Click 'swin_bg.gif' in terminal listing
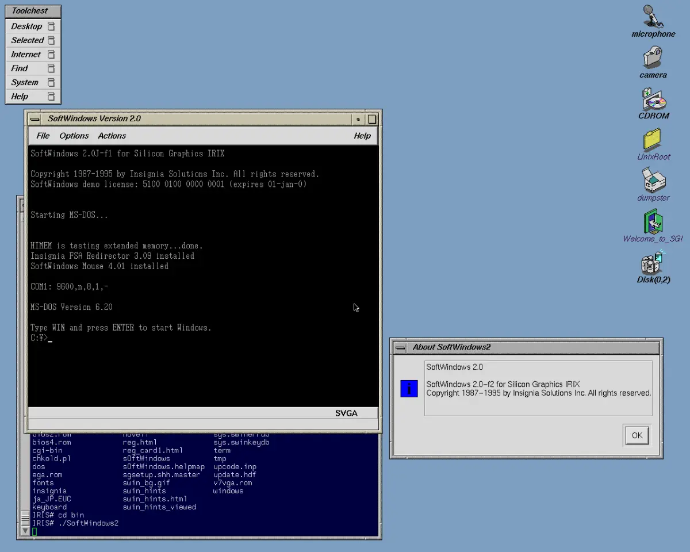Image resolution: width=690 pixels, height=552 pixels. coord(147,483)
